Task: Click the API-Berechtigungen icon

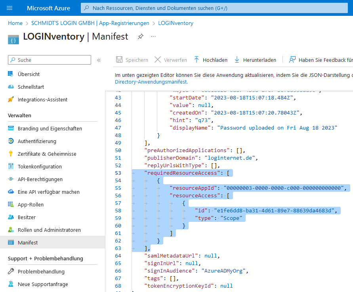Action: 11,179
